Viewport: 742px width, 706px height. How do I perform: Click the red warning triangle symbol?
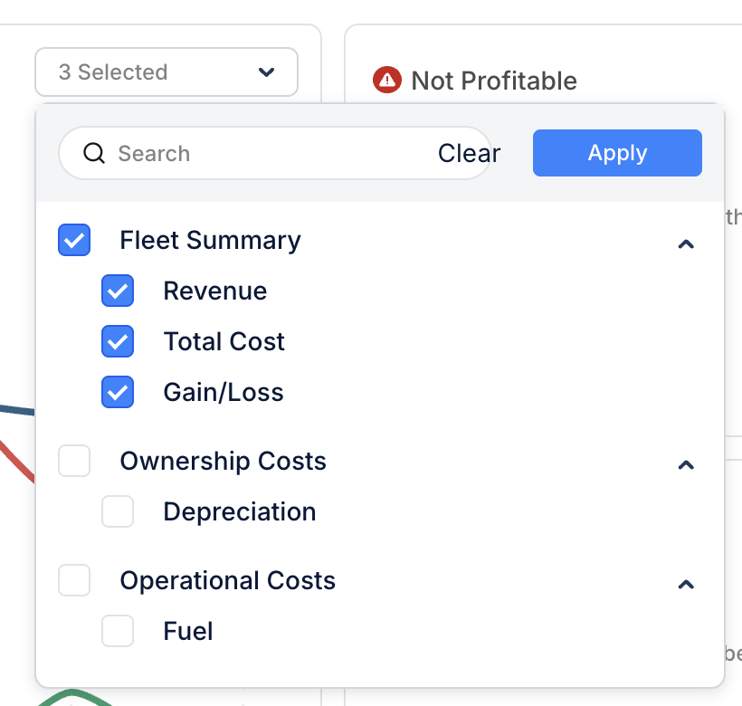click(386, 81)
